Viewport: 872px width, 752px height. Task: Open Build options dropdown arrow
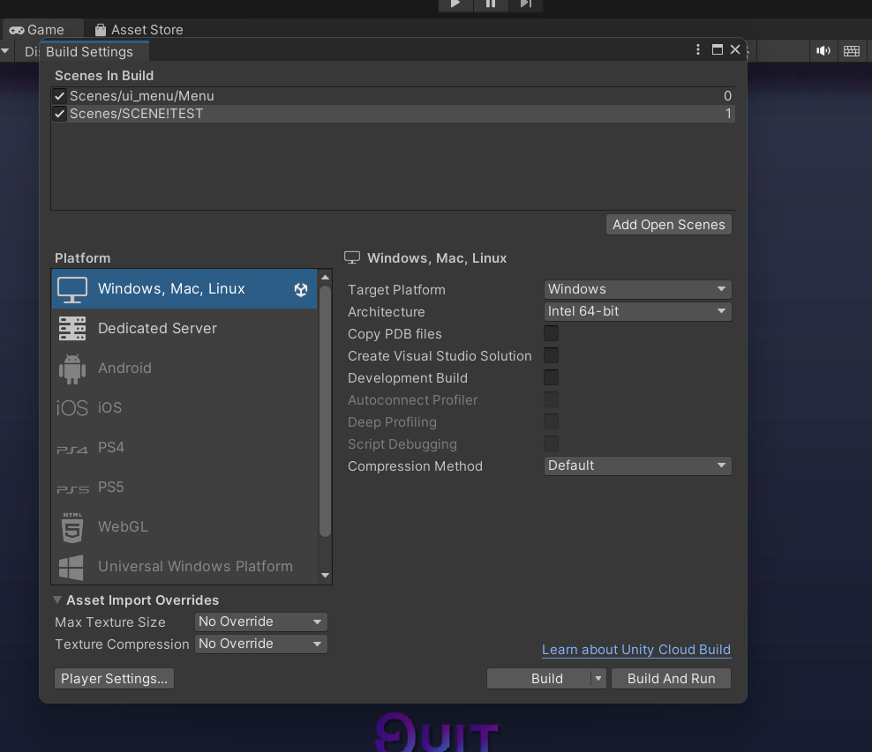coord(598,679)
